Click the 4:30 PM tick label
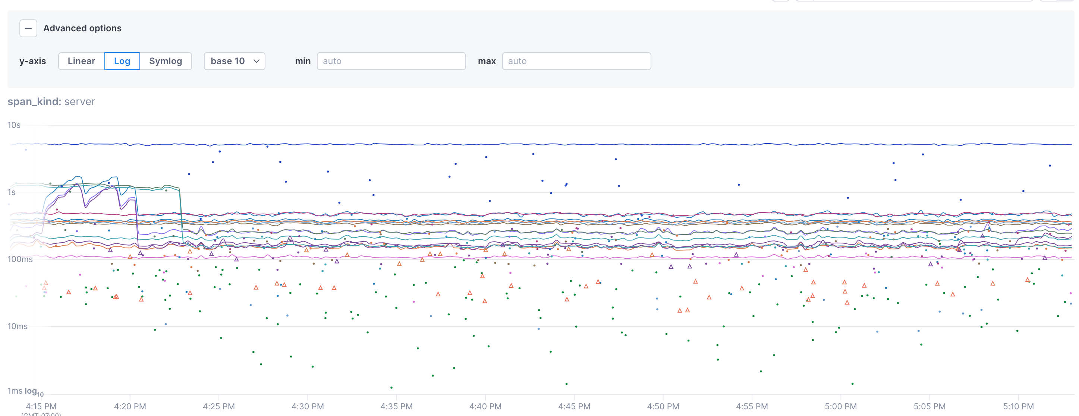Screen dimensions: 1079x416 308,406
